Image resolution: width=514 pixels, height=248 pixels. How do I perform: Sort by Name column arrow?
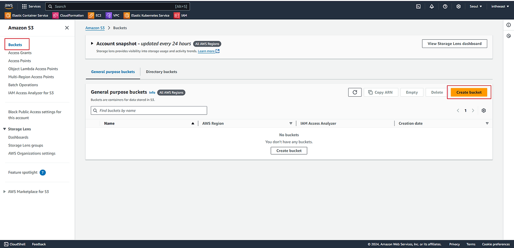tap(193, 124)
